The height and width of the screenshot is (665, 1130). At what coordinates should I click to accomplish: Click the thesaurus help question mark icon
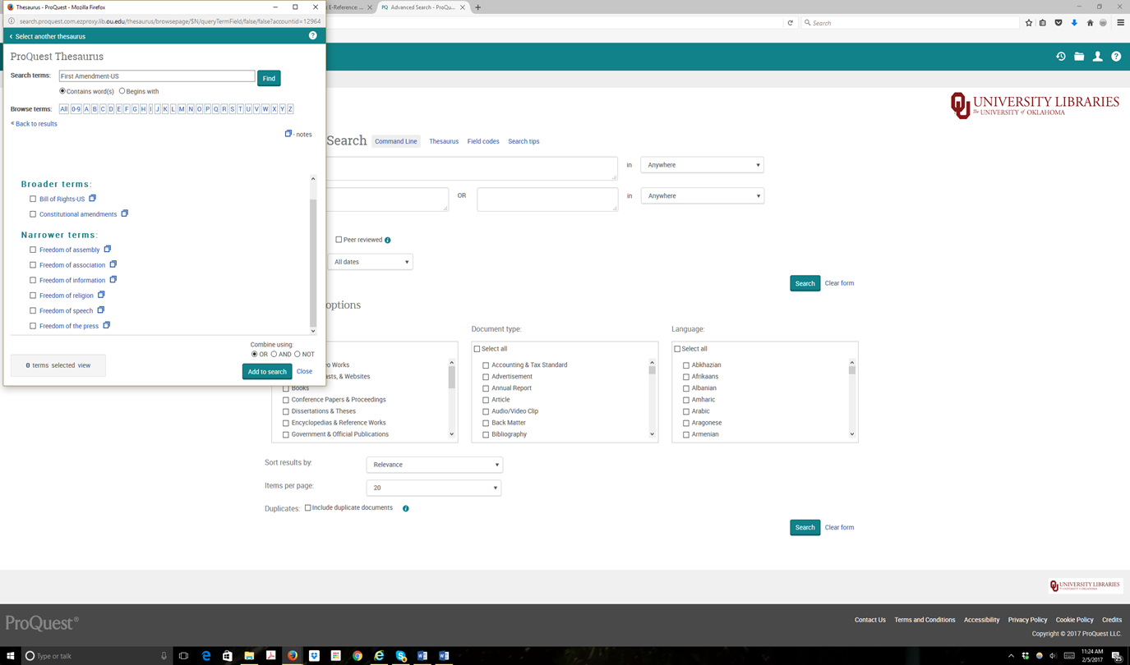click(x=312, y=36)
